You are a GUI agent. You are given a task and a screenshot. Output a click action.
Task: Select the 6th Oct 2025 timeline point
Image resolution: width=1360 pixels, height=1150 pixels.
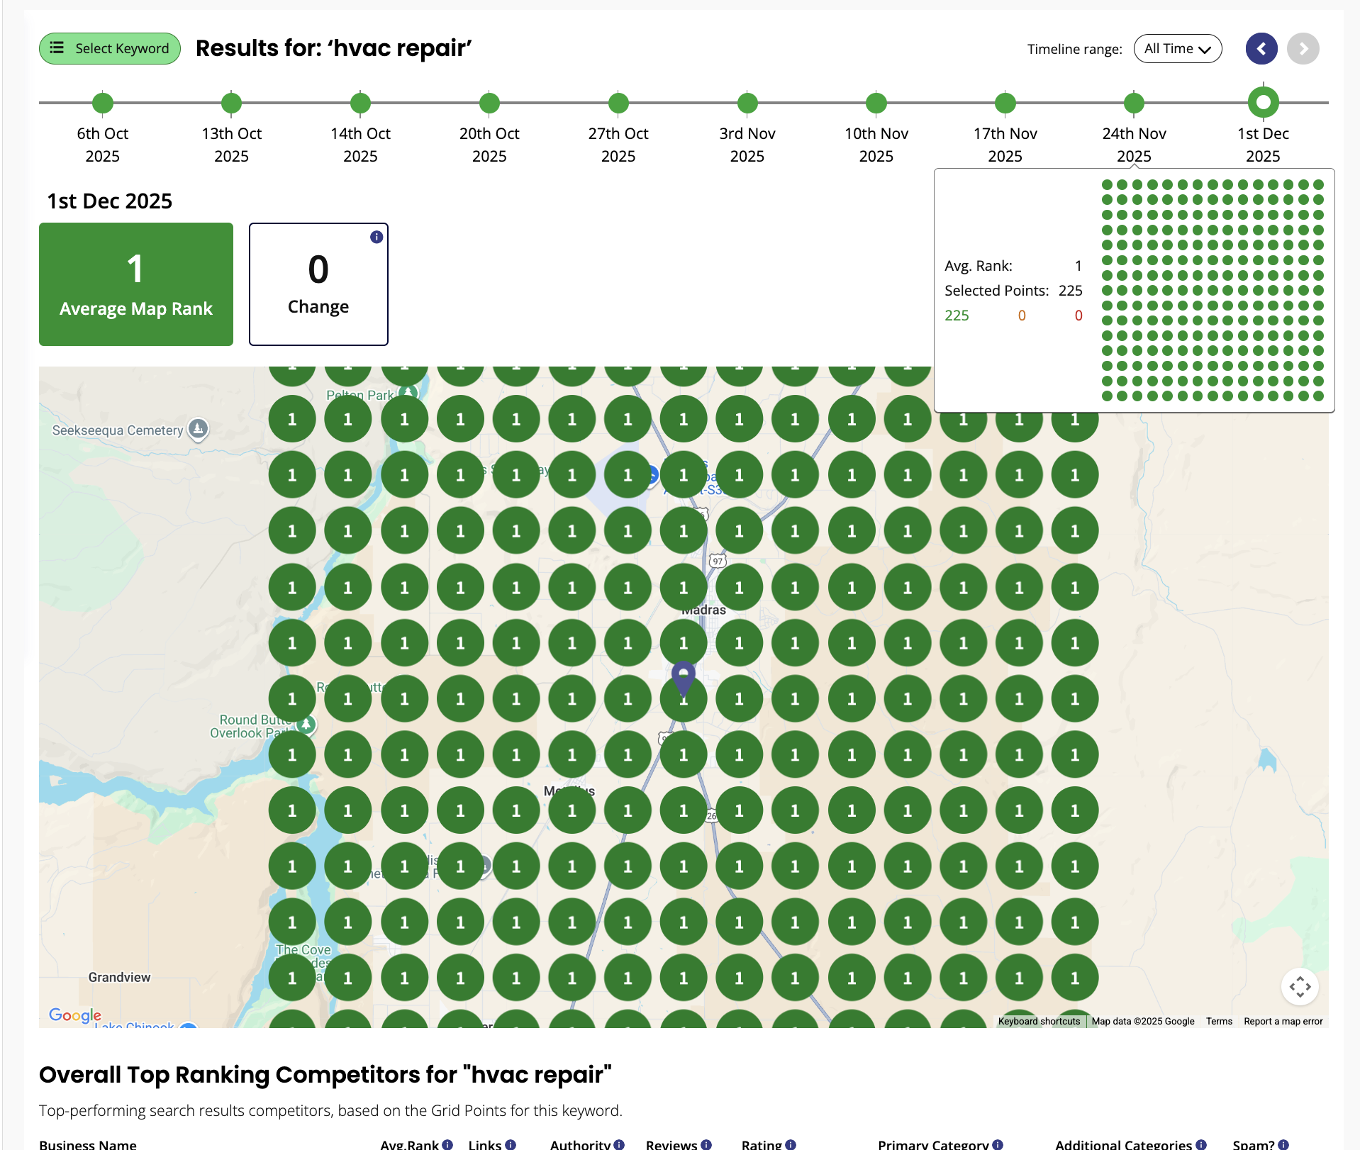(x=103, y=103)
